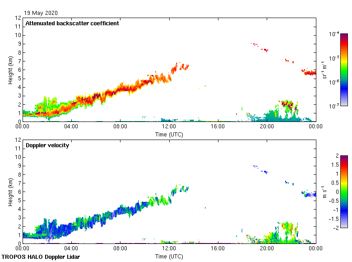Click the 20:00 tick label under bottom plot
Image resolution: width=352 pixels, height=262 pixels.
[x=266, y=249]
